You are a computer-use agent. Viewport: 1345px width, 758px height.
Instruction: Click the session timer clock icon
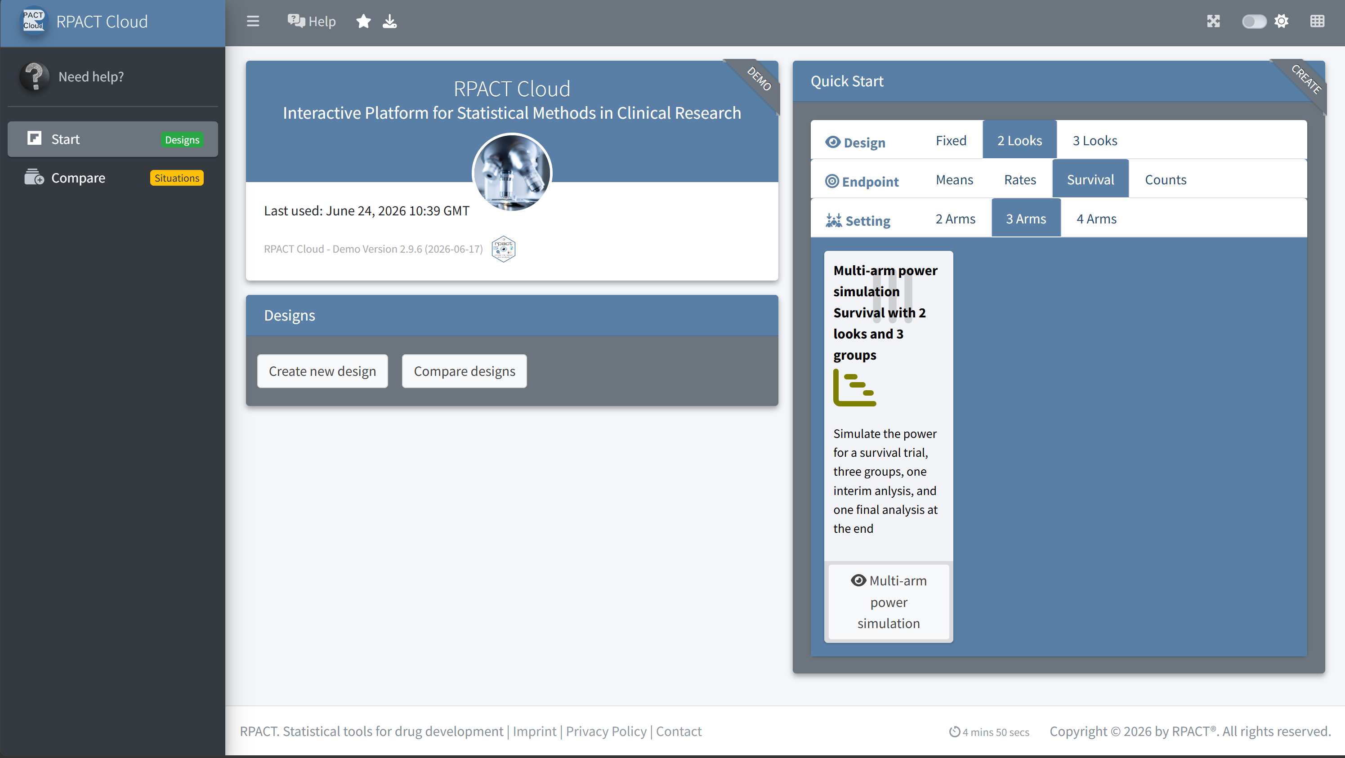(x=954, y=732)
